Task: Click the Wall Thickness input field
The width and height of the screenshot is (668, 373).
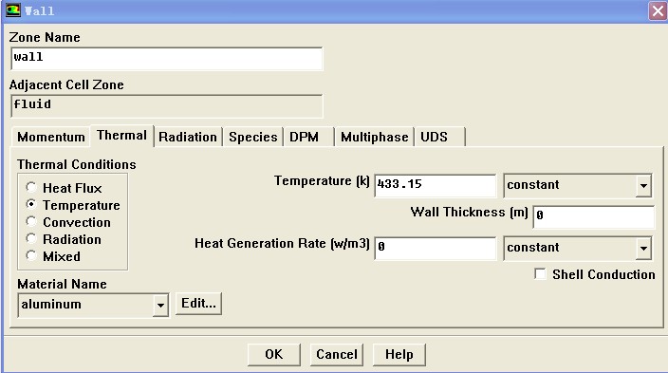Action: 594,216
